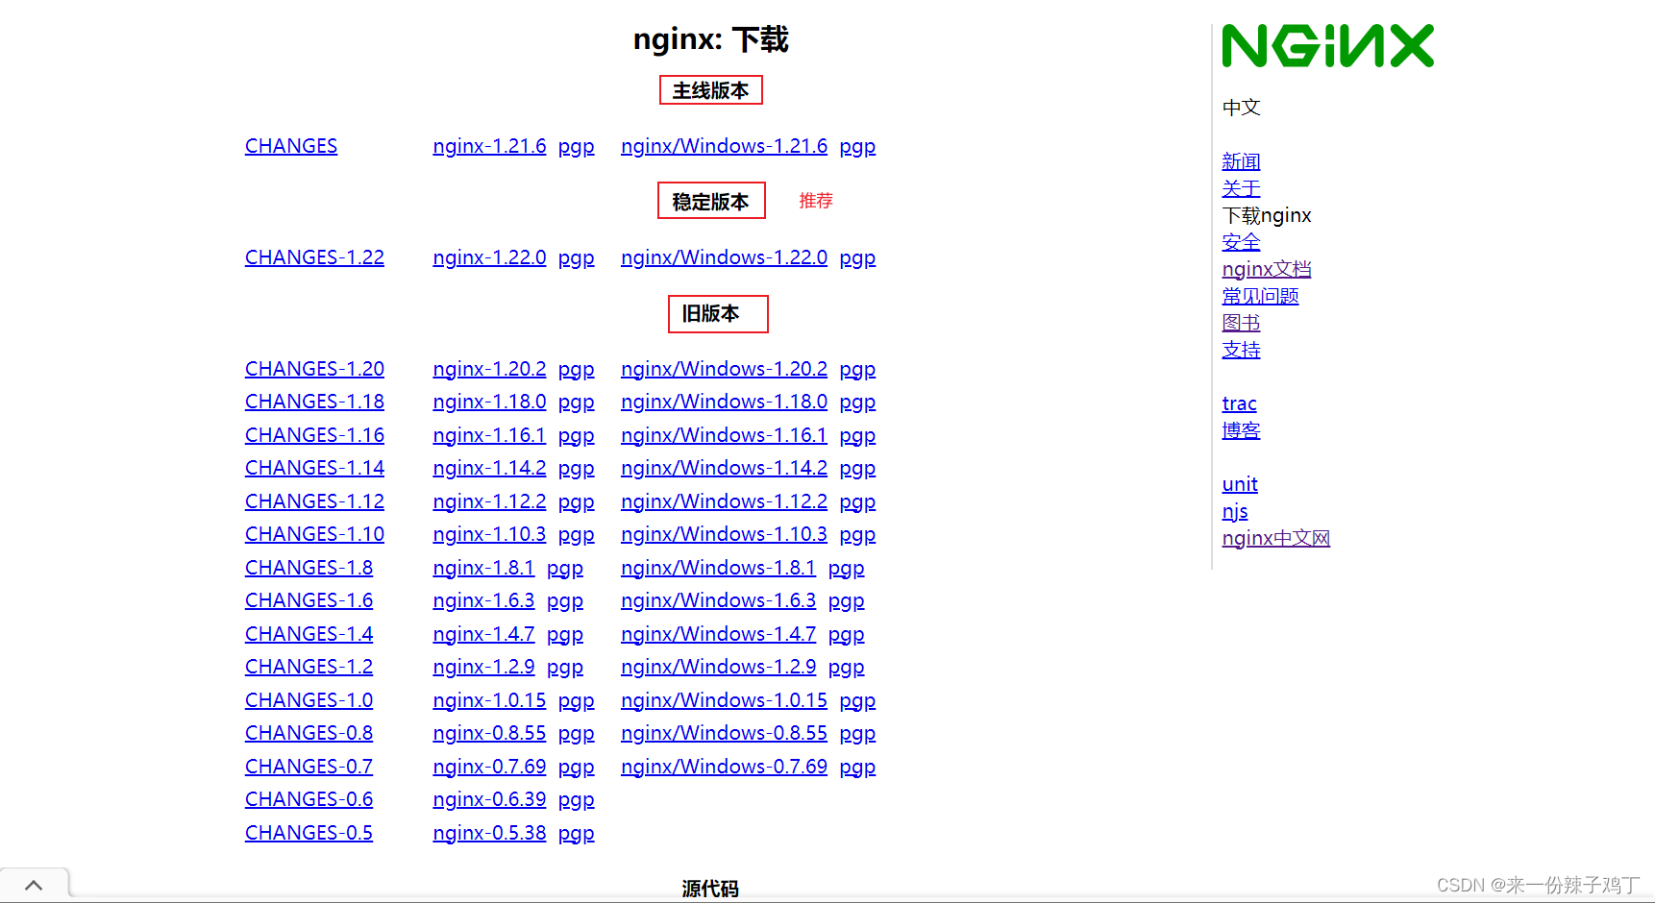Image resolution: width=1655 pixels, height=903 pixels.
Task: Download nginx-0.8.55
Action: click(x=489, y=733)
